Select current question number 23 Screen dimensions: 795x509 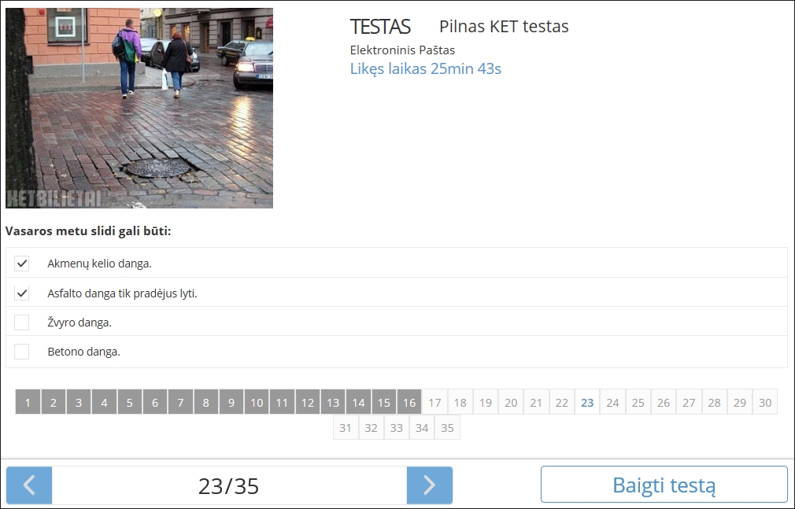coord(587,403)
